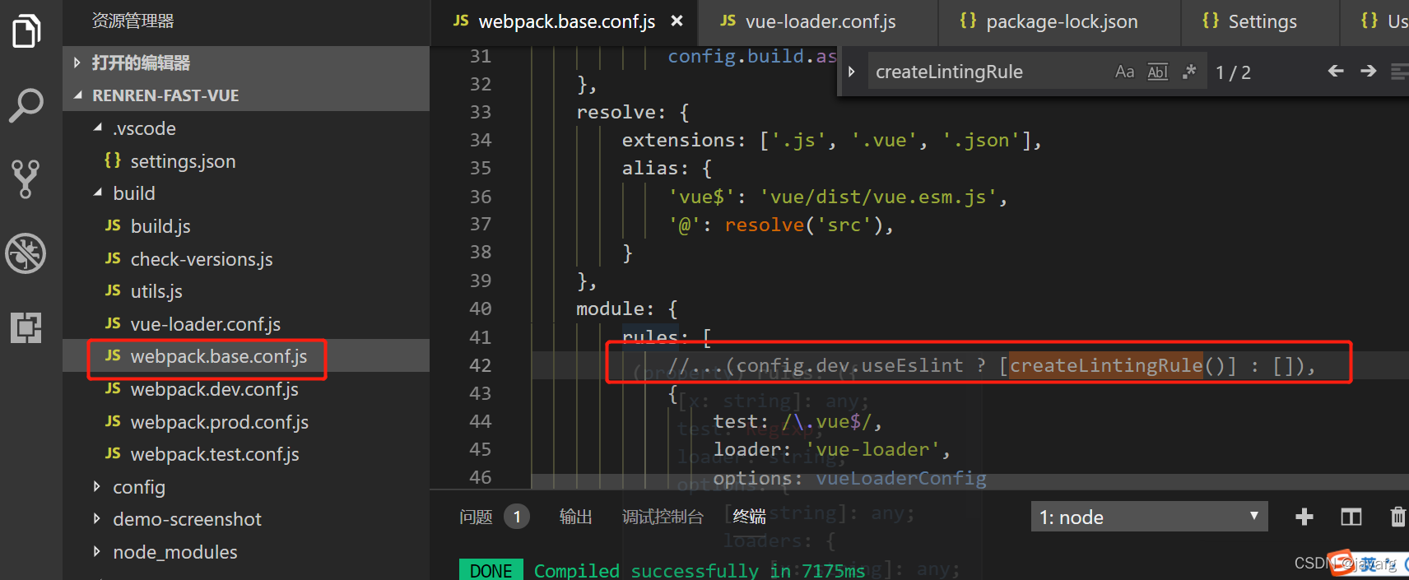Open the Search view in activity bar

26,105
